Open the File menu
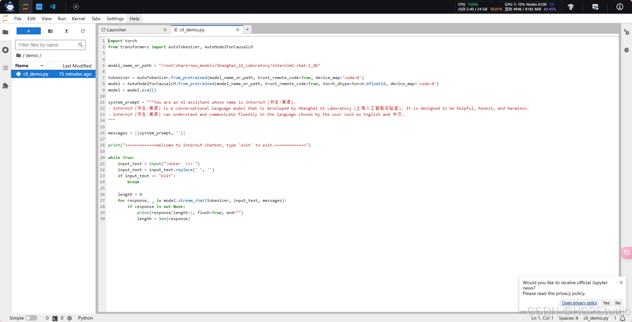 click(18, 19)
